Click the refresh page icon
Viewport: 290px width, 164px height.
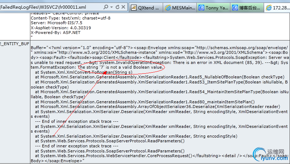point(118,7)
